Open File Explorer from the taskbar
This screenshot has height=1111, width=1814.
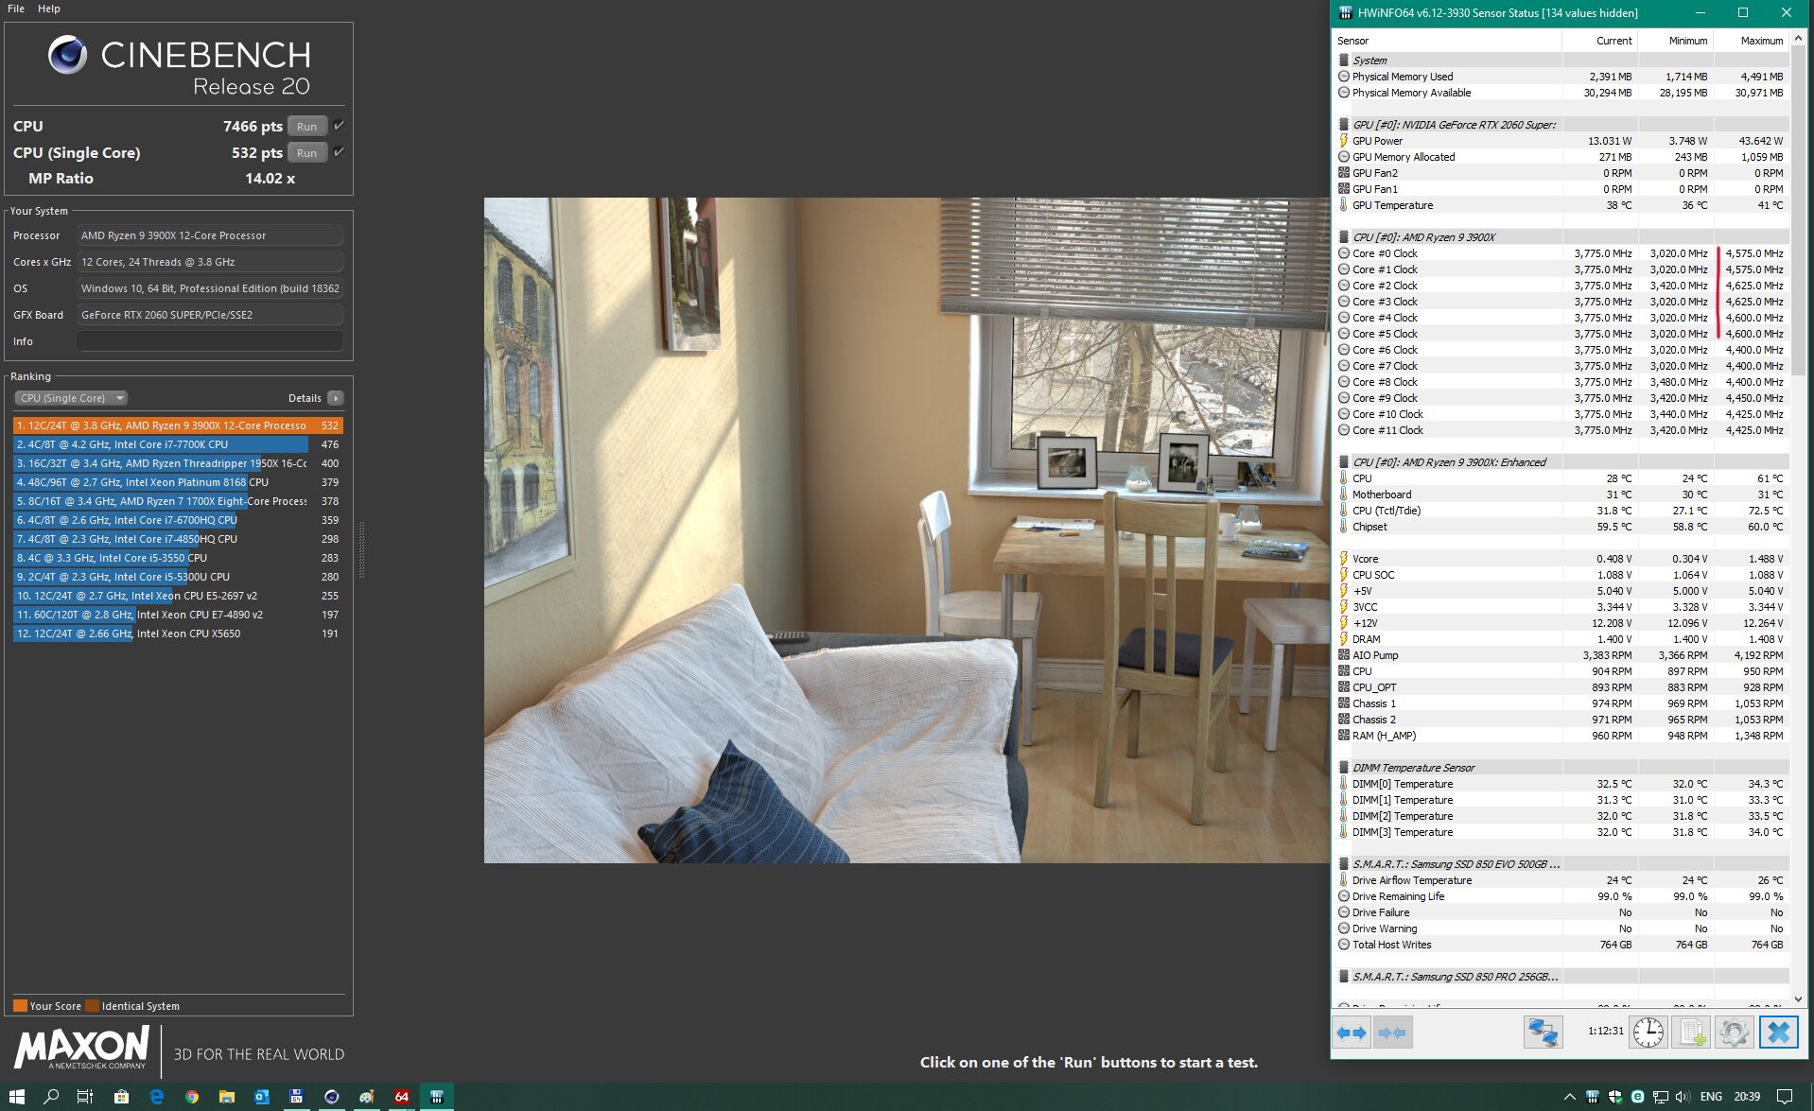[x=227, y=1097]
